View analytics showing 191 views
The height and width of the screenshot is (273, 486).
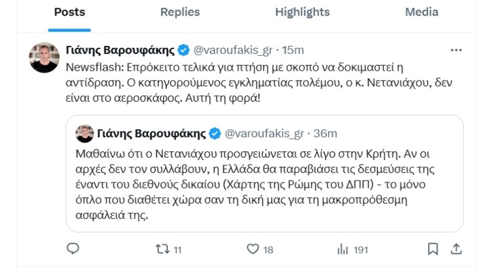pyautogui.click(x=342, y=249)
